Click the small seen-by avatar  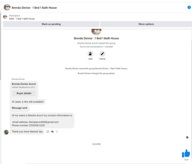(187, 137)
